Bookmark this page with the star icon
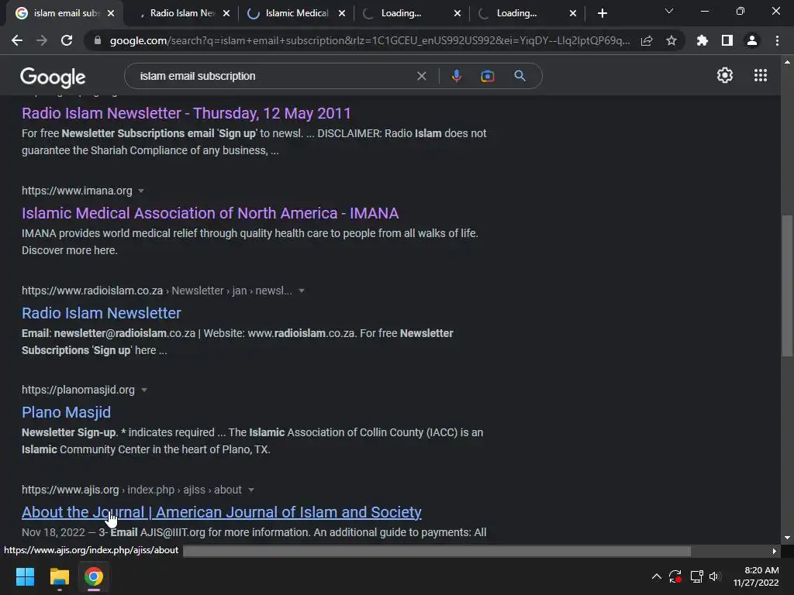The height and width of the screenshot is (595, 794). pyautogui.click(x=671, y=40)
